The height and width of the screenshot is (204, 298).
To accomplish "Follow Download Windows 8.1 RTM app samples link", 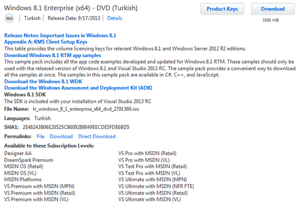I will click(53, 55).
